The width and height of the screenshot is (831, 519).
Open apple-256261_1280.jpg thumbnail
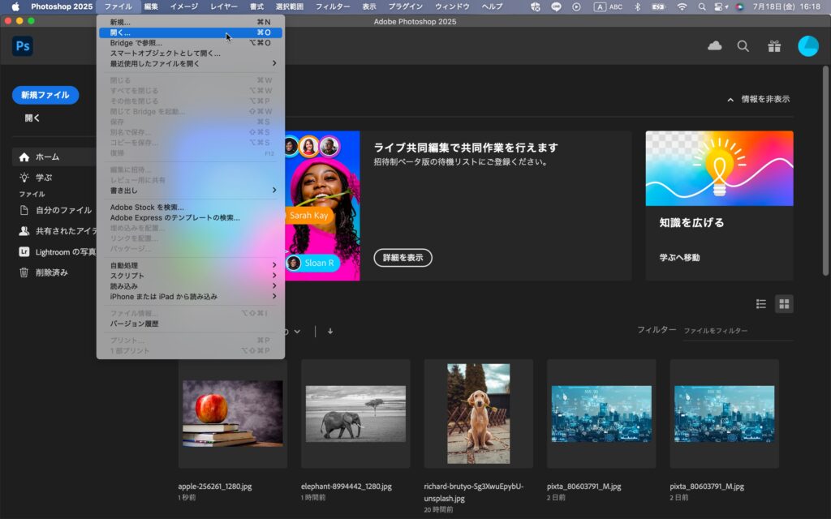click(233, 414)
